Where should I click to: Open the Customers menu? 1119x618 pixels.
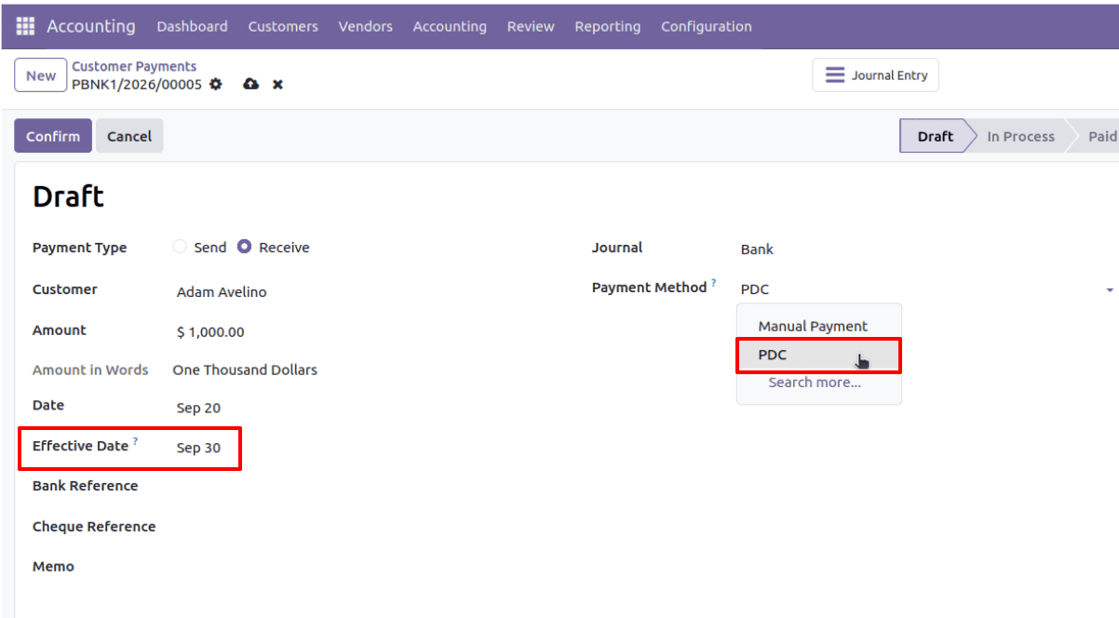(x=283, y=26)
